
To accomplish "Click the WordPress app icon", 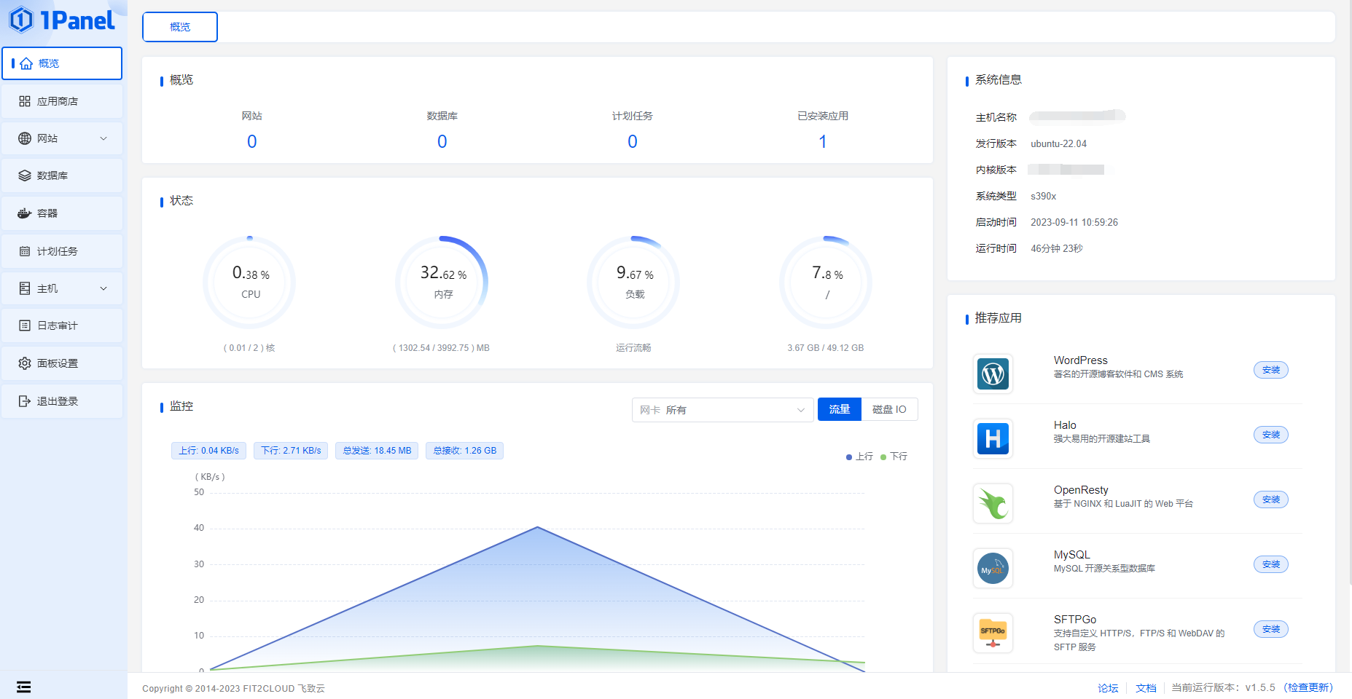I will click(993, 374).
